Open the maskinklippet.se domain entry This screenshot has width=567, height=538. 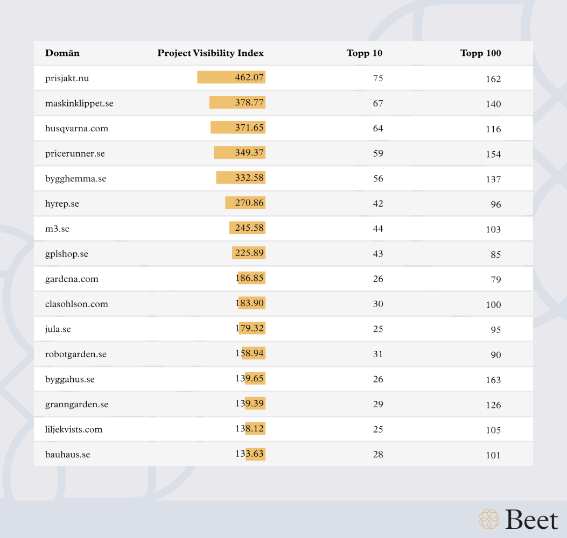79,103
